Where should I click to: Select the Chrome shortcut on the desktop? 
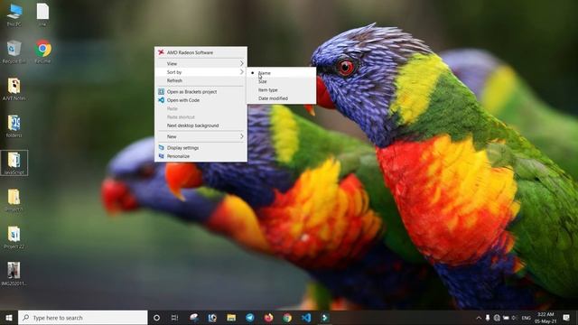click(42, 52)
